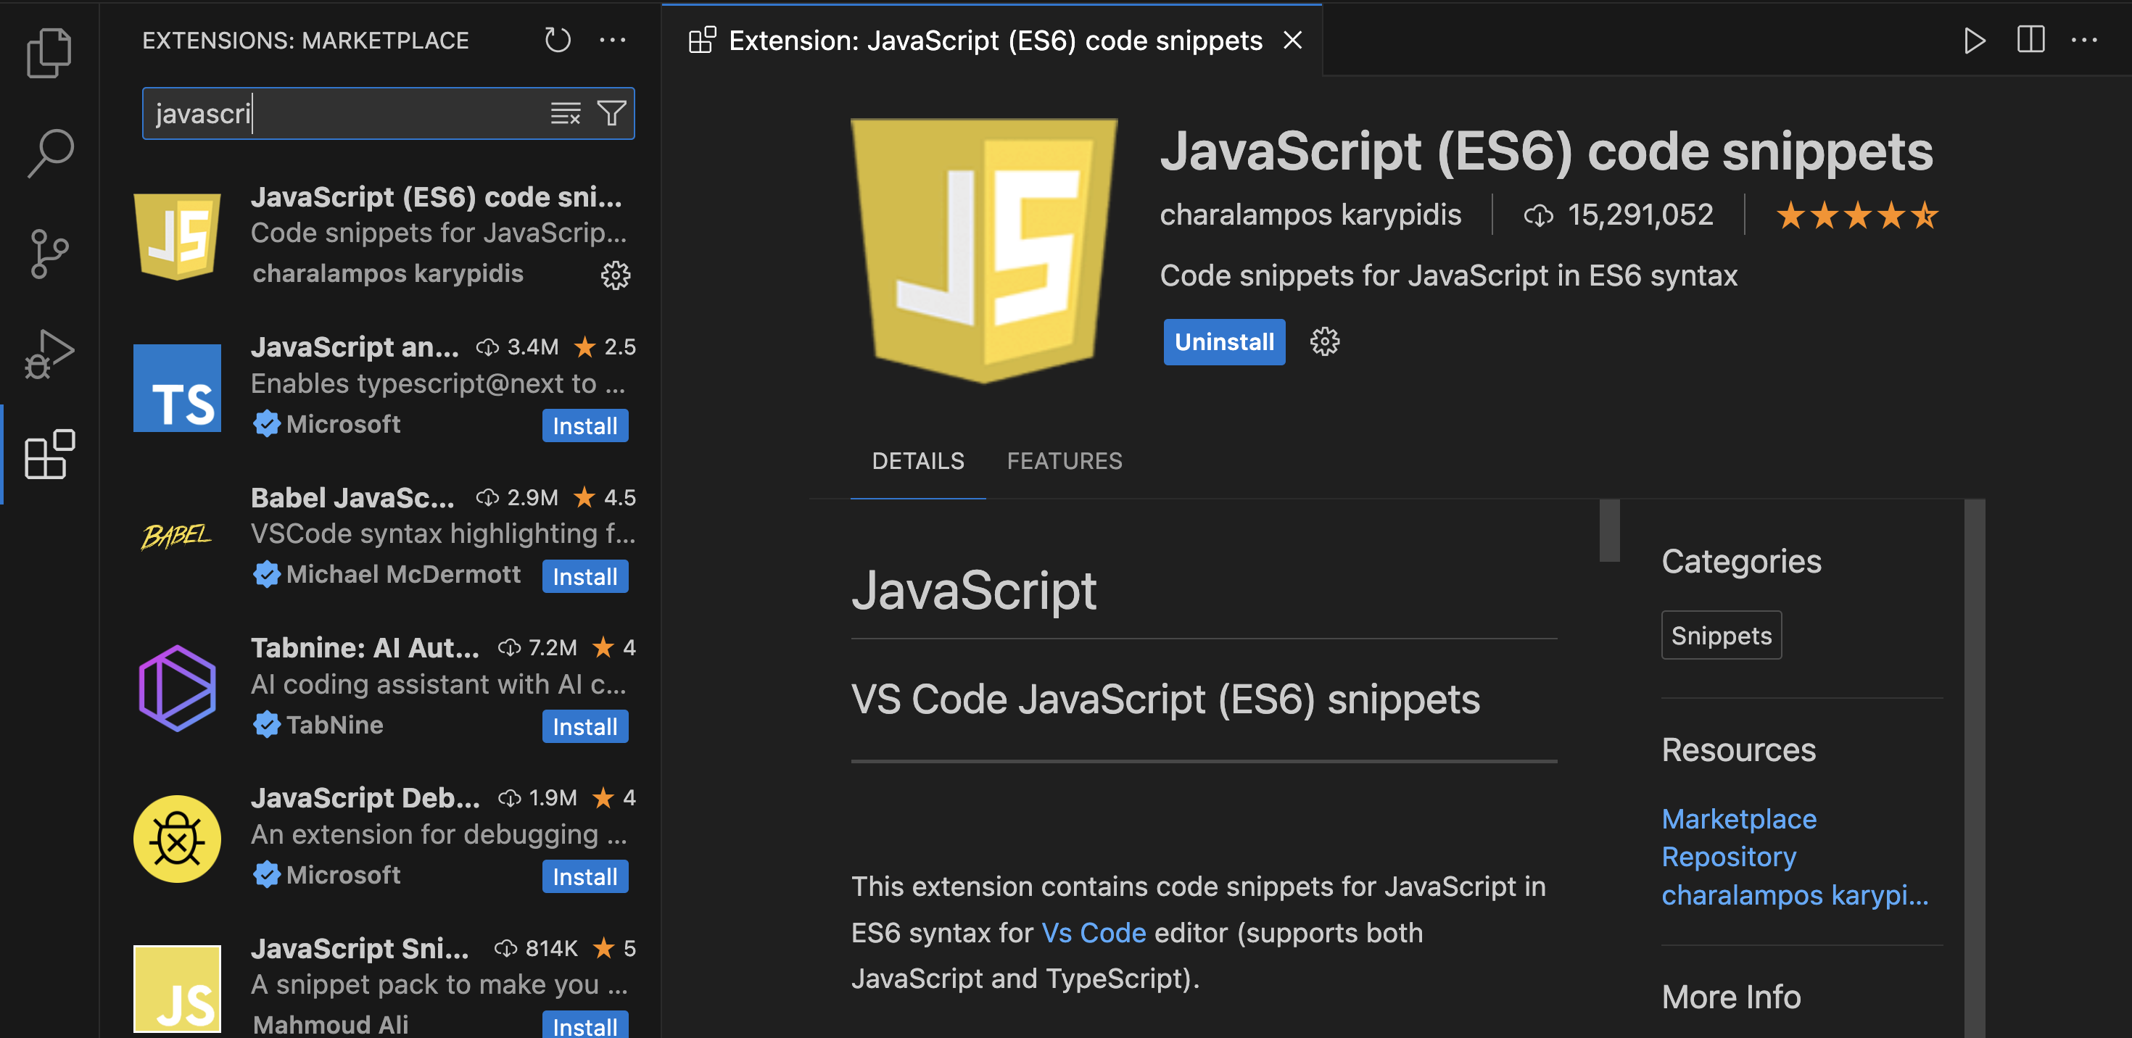Open the Run and Debug view
The width and height of the screenshot is (2132, 1038).
pos(49,354)
